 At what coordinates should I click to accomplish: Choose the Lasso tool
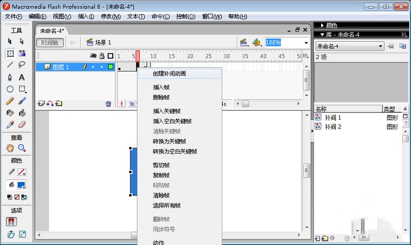tap(22, 64)
